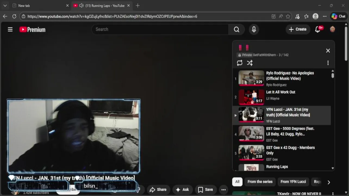Open tab actions dropdown menu

click(5, 5)
